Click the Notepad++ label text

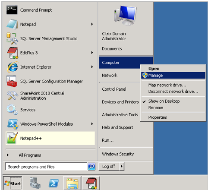click(31, 138)
